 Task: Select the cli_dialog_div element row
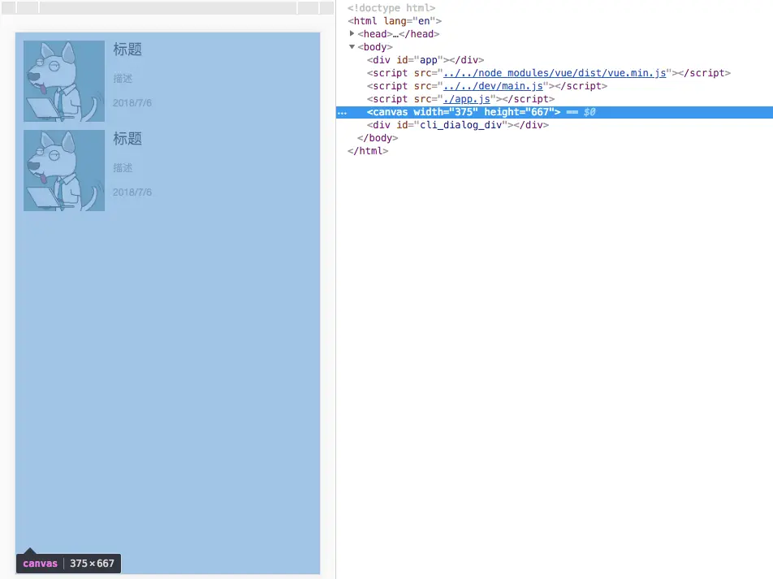pos(457,125)
